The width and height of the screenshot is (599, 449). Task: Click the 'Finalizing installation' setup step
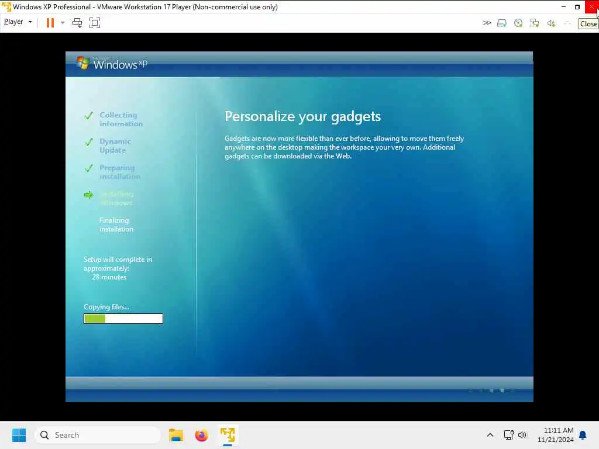point(116,224)
